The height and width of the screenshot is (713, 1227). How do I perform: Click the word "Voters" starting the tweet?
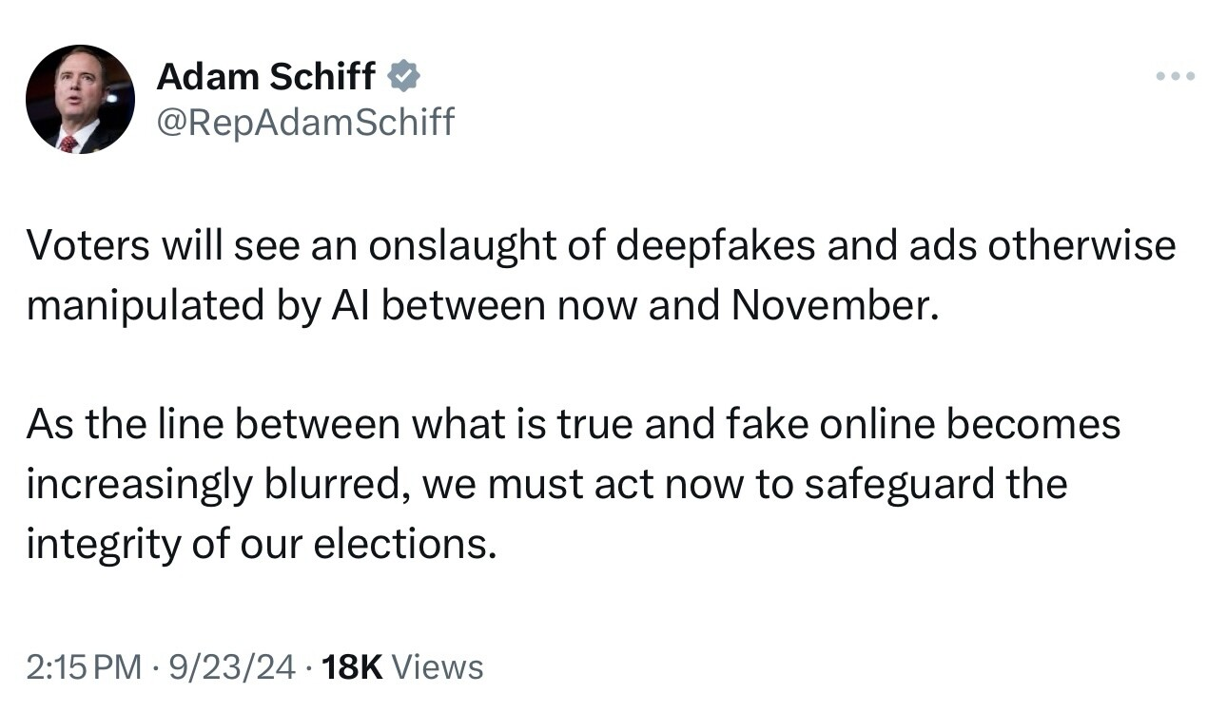click(x=87, y=245)
